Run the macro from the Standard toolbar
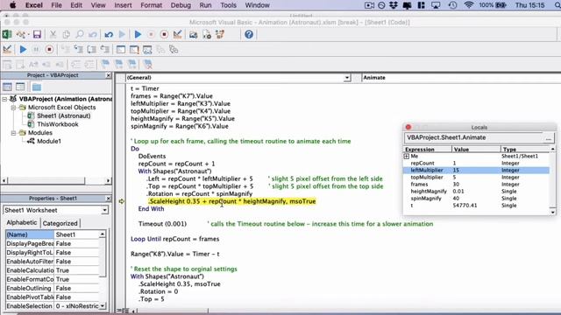The width and height of the screenshot is (561, 315). coord(138,35)
